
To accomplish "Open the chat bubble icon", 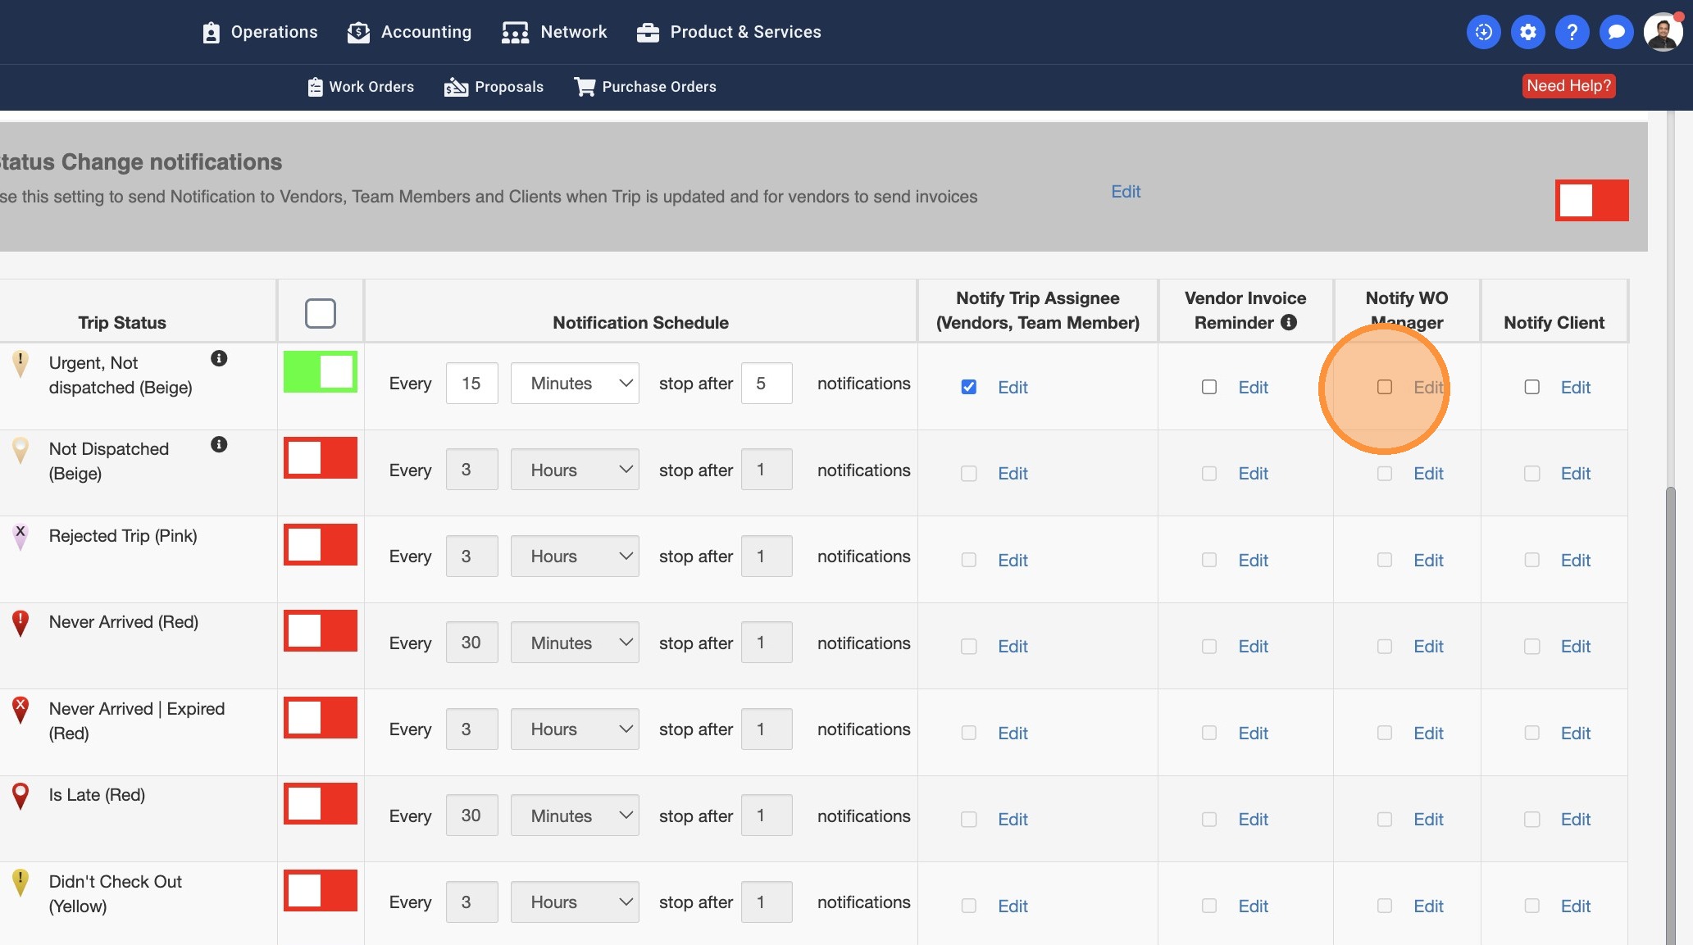I will [x=1616, y=32].
